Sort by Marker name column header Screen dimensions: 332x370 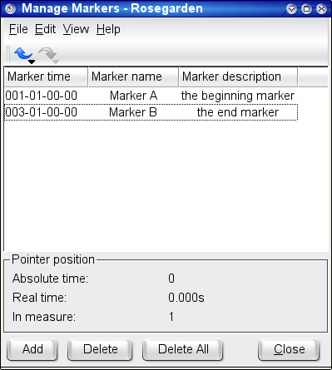tap(133, 76)
